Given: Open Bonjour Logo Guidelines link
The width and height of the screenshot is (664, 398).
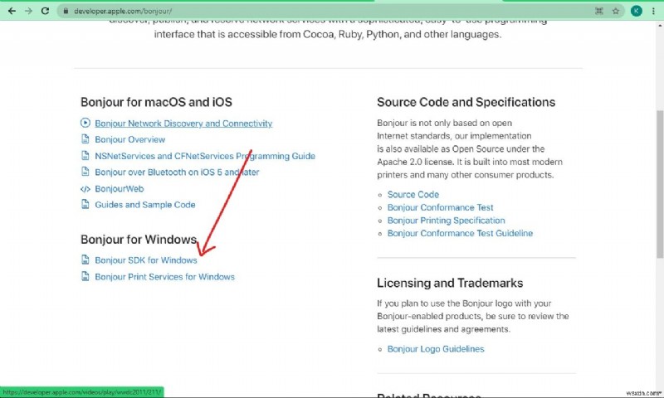Looking at the screenshot, I should [x=435, y=349].
